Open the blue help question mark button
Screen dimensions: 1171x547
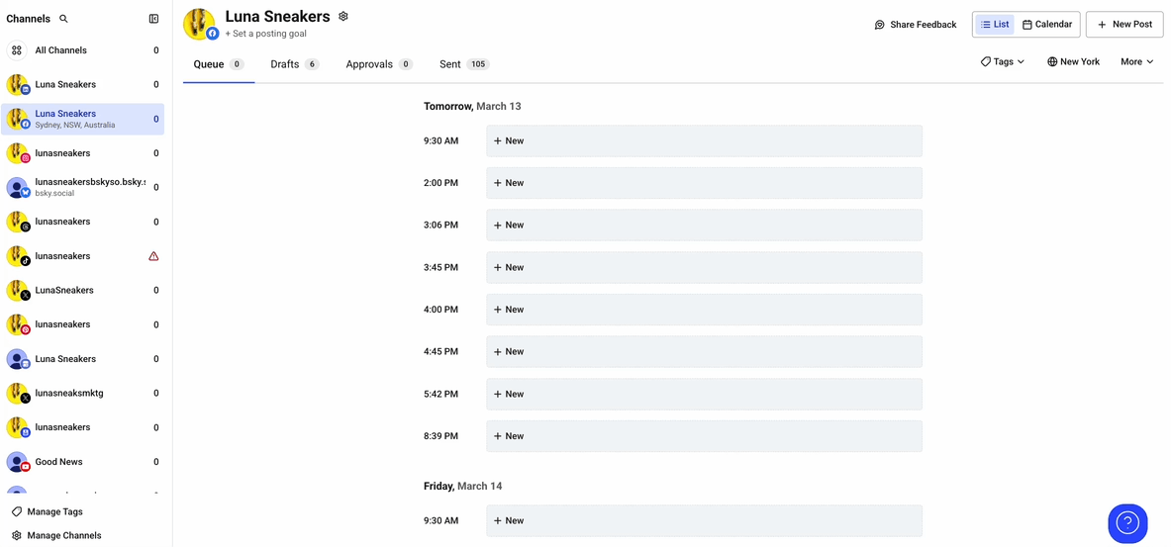1127,523
